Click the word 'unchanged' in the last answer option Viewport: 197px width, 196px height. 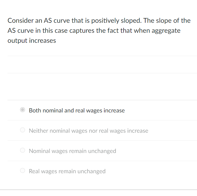click(x=92, y=171)
